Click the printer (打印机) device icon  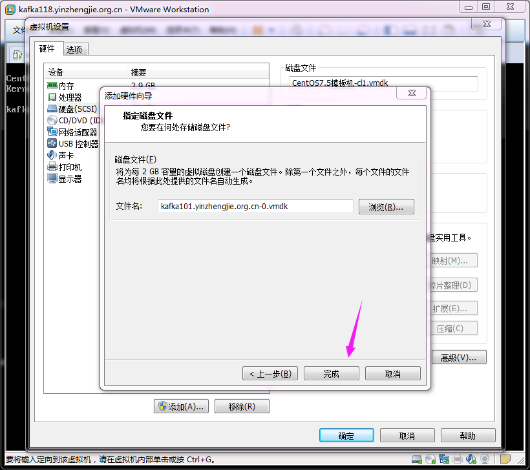(x=52, y=167)
